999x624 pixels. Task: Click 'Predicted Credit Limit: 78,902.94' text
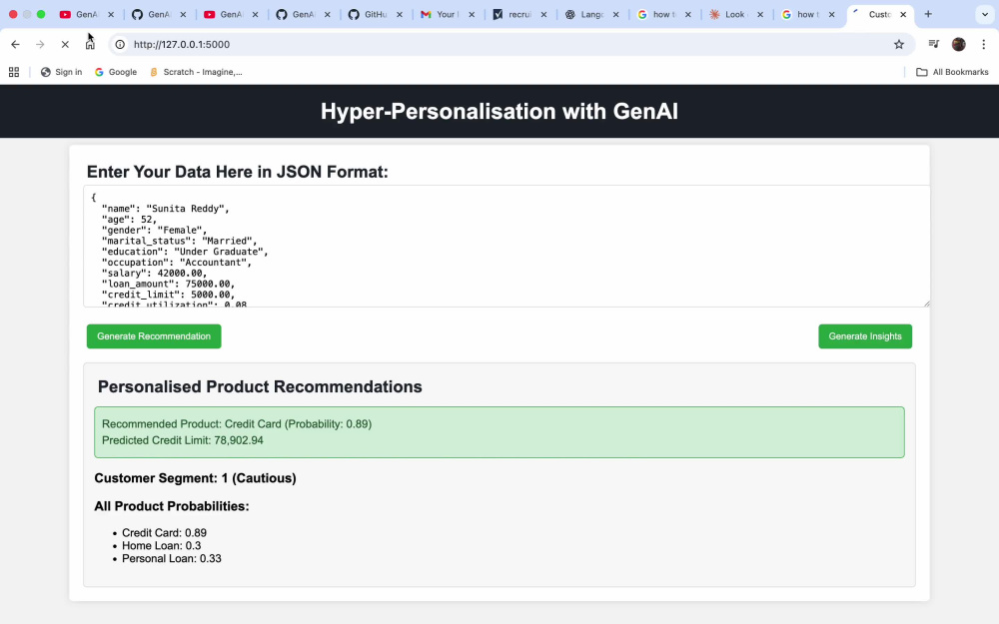pyautogui.click(x=182, y=440)
